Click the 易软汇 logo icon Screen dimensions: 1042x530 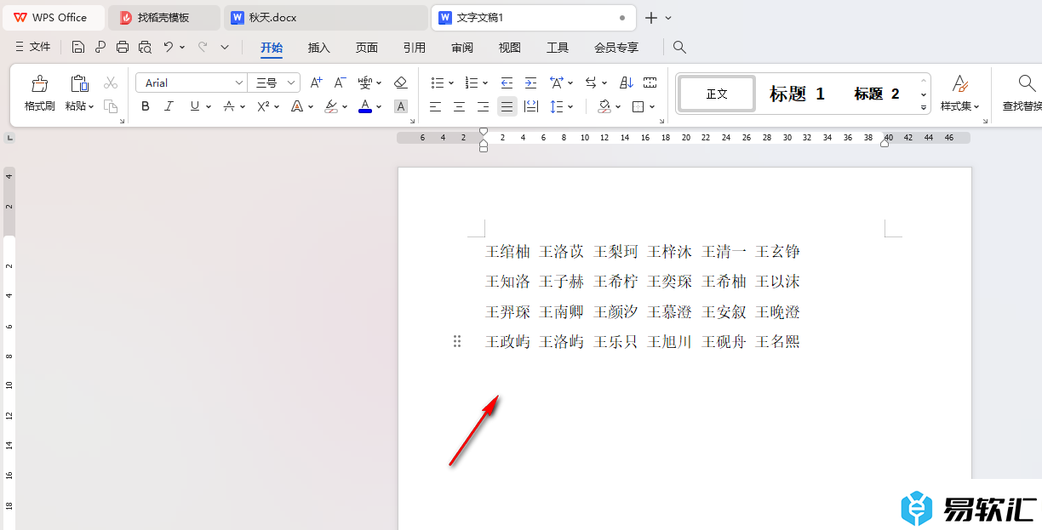coord(917,508)
